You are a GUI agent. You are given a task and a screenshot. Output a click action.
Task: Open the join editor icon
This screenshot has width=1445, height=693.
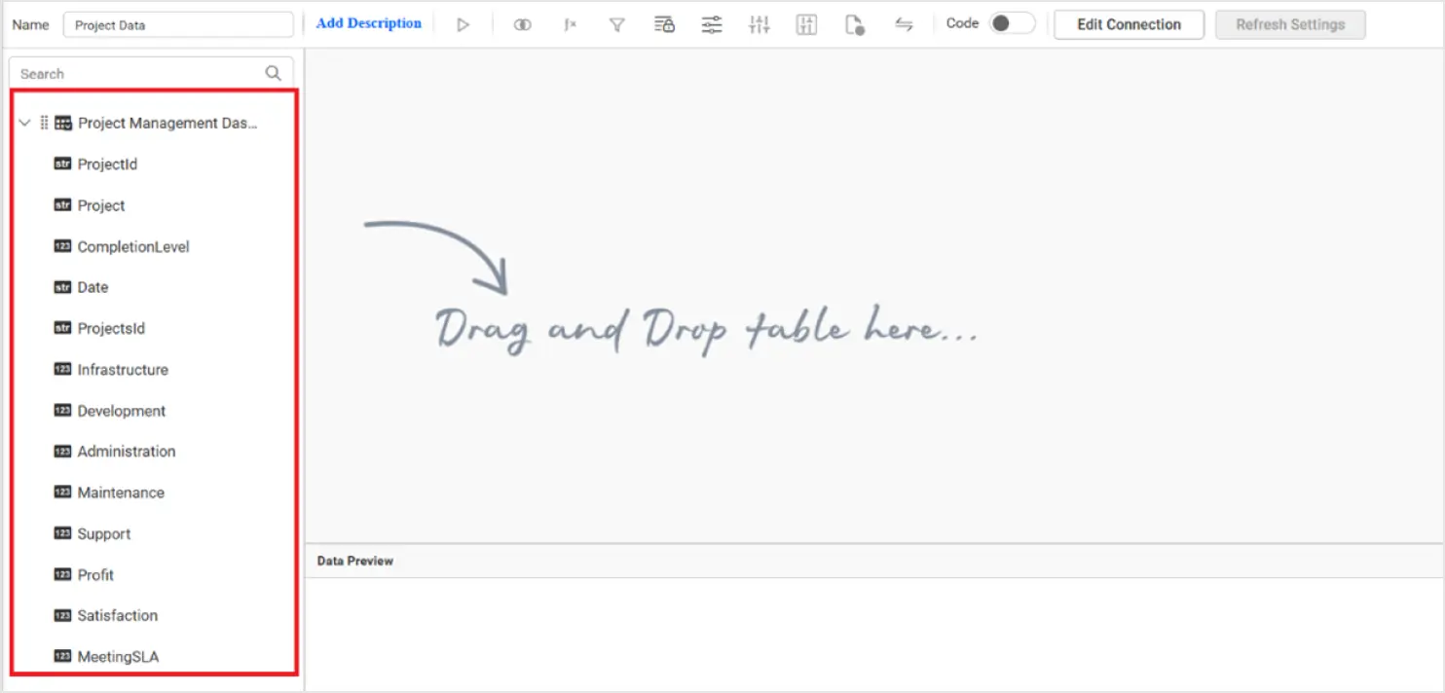(522, 23)
